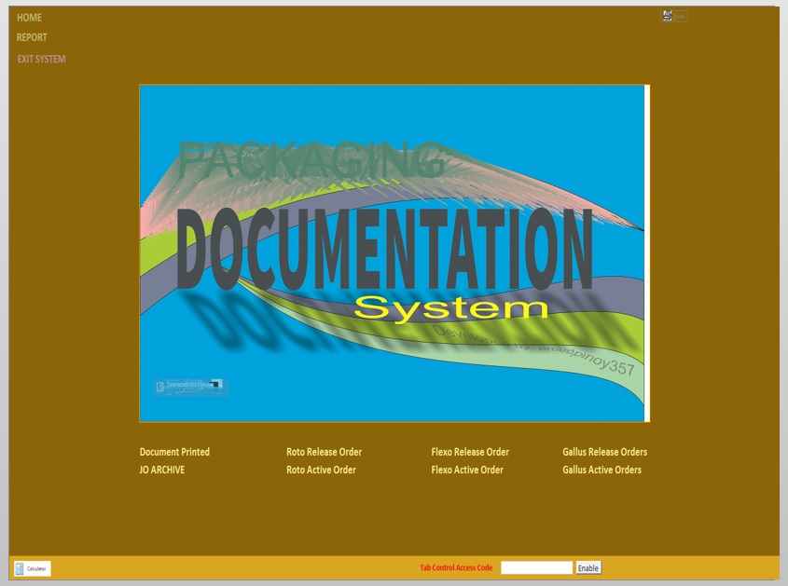Click the DOCUMENTATION title on the banner

(384, 250)
